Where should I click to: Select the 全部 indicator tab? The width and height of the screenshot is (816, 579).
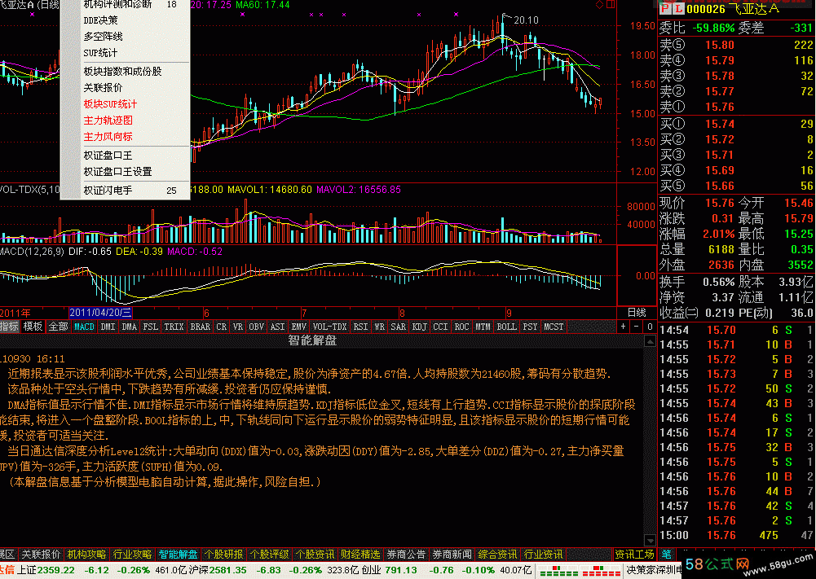(59, 327)
